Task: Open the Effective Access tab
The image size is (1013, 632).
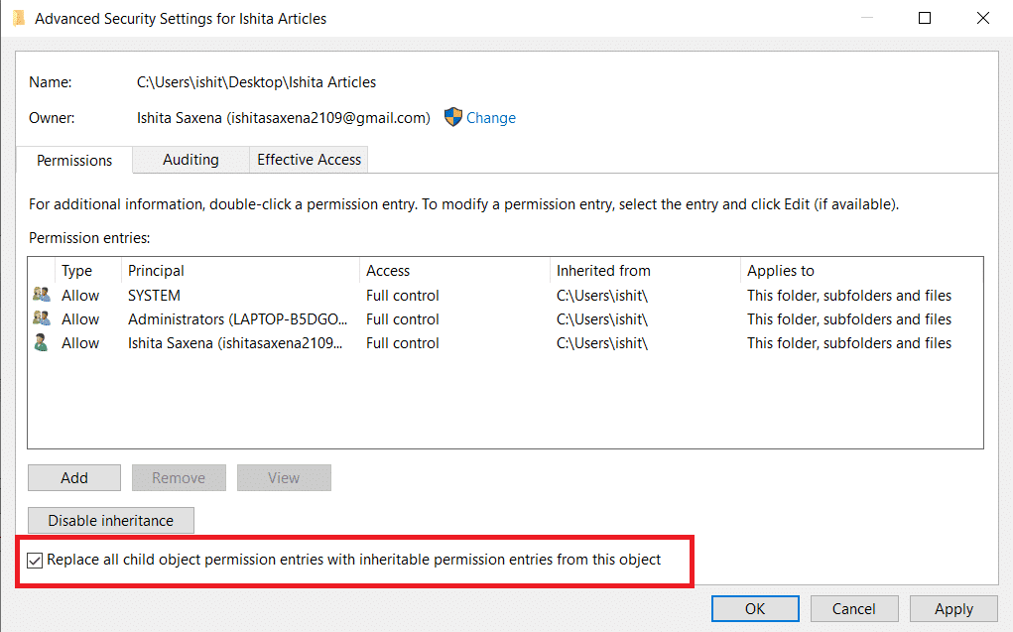Action: click(308, 160)
